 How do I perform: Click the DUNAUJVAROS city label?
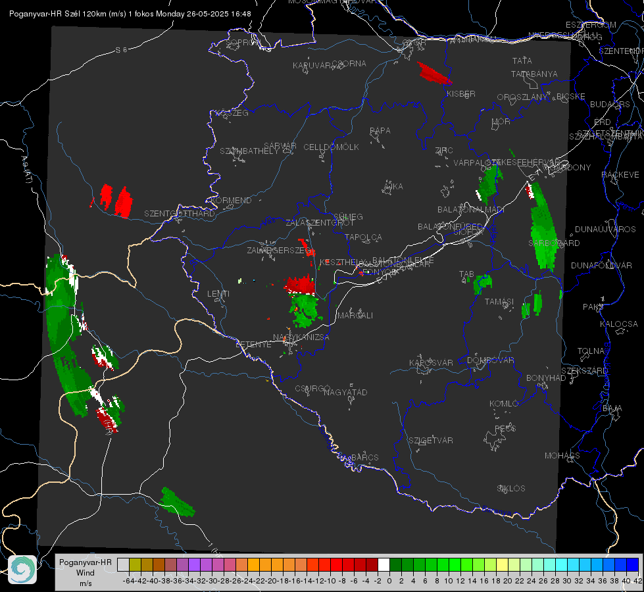click(605, 230)
